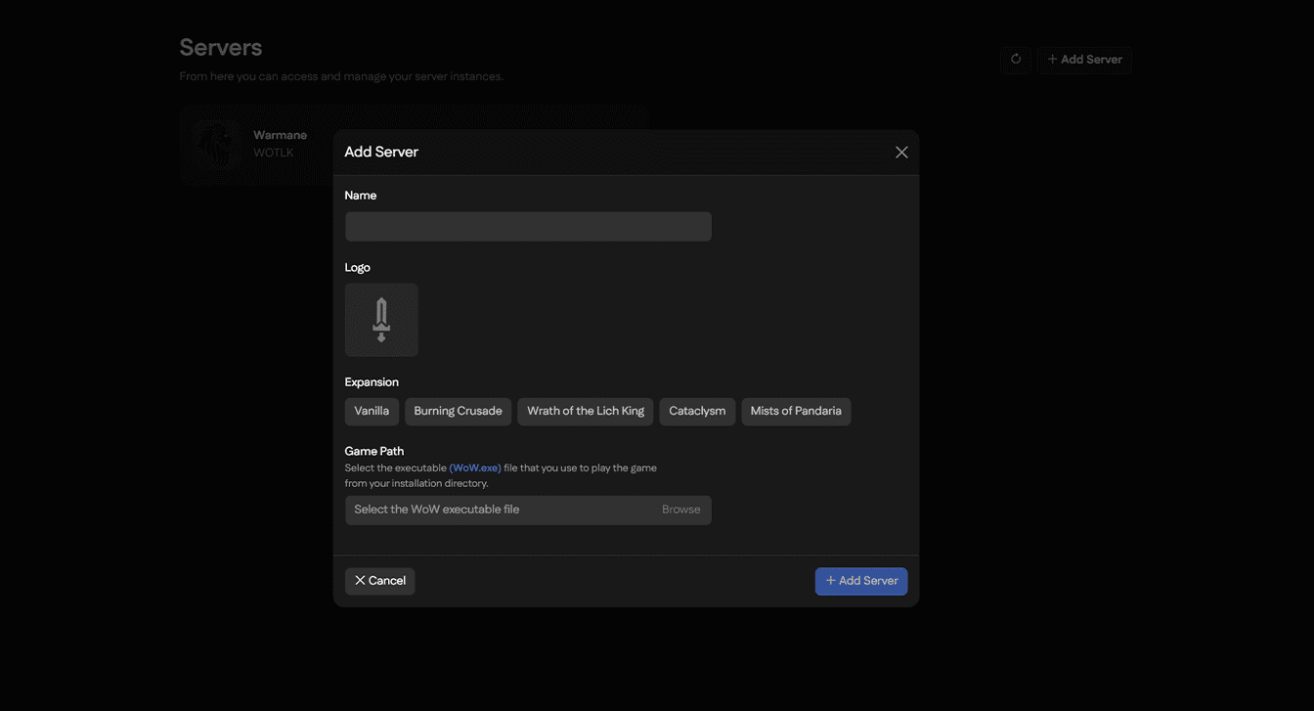
Task: Select the Vanilla expansion
Action: [372, 411]
